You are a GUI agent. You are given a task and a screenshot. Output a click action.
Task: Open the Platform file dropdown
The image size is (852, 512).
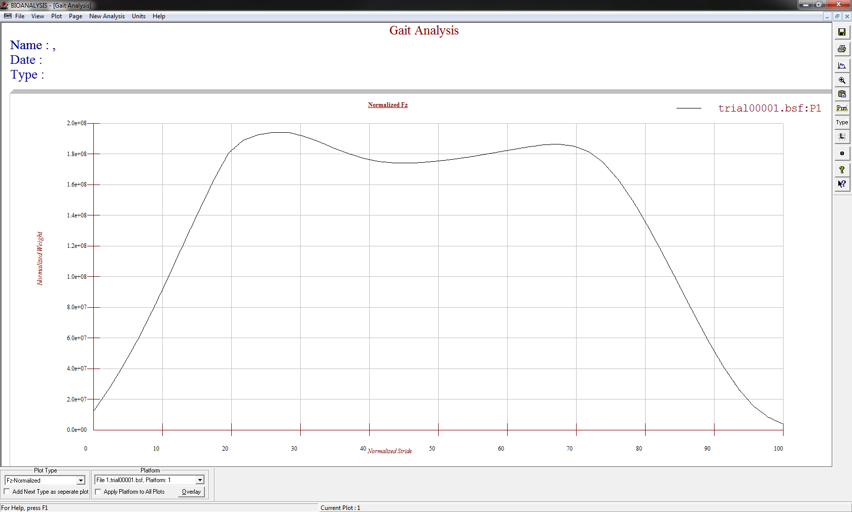(200, 480)
